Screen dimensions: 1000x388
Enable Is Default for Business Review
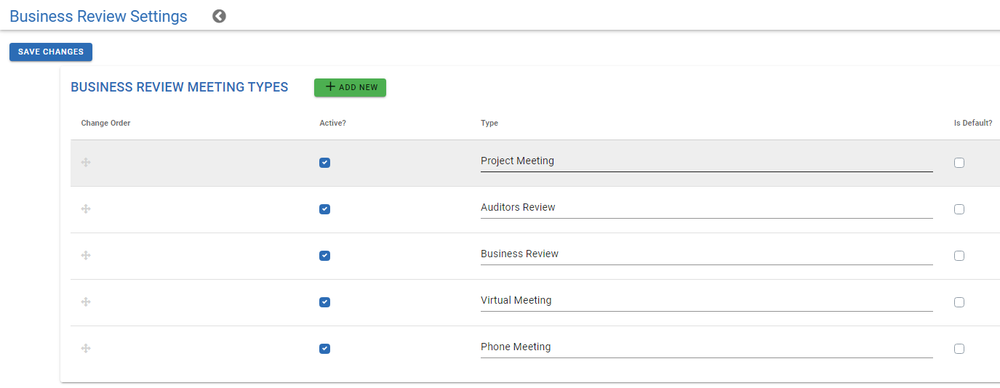pyautogui.click(x=959, y=256)
